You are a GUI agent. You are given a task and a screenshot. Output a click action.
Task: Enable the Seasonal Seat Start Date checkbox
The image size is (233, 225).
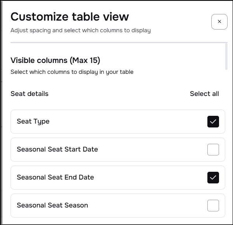(x=213, y=150)
